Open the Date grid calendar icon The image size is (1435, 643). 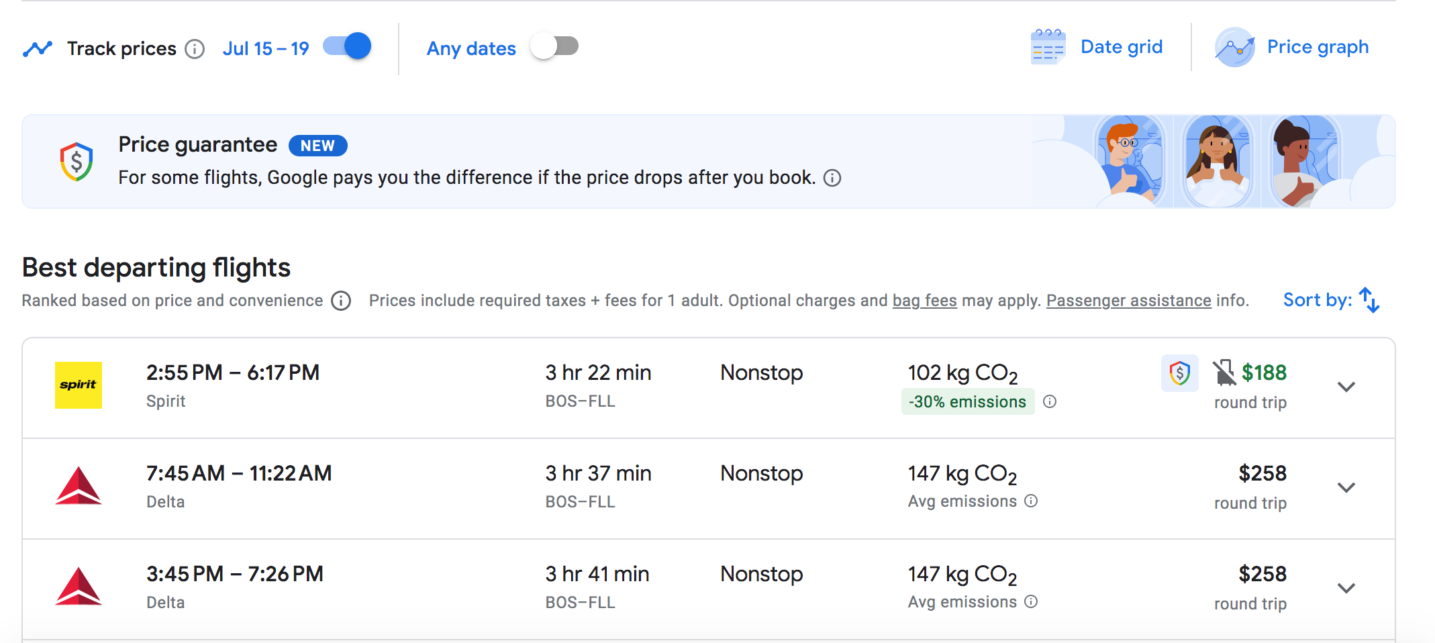[1047, 48]
